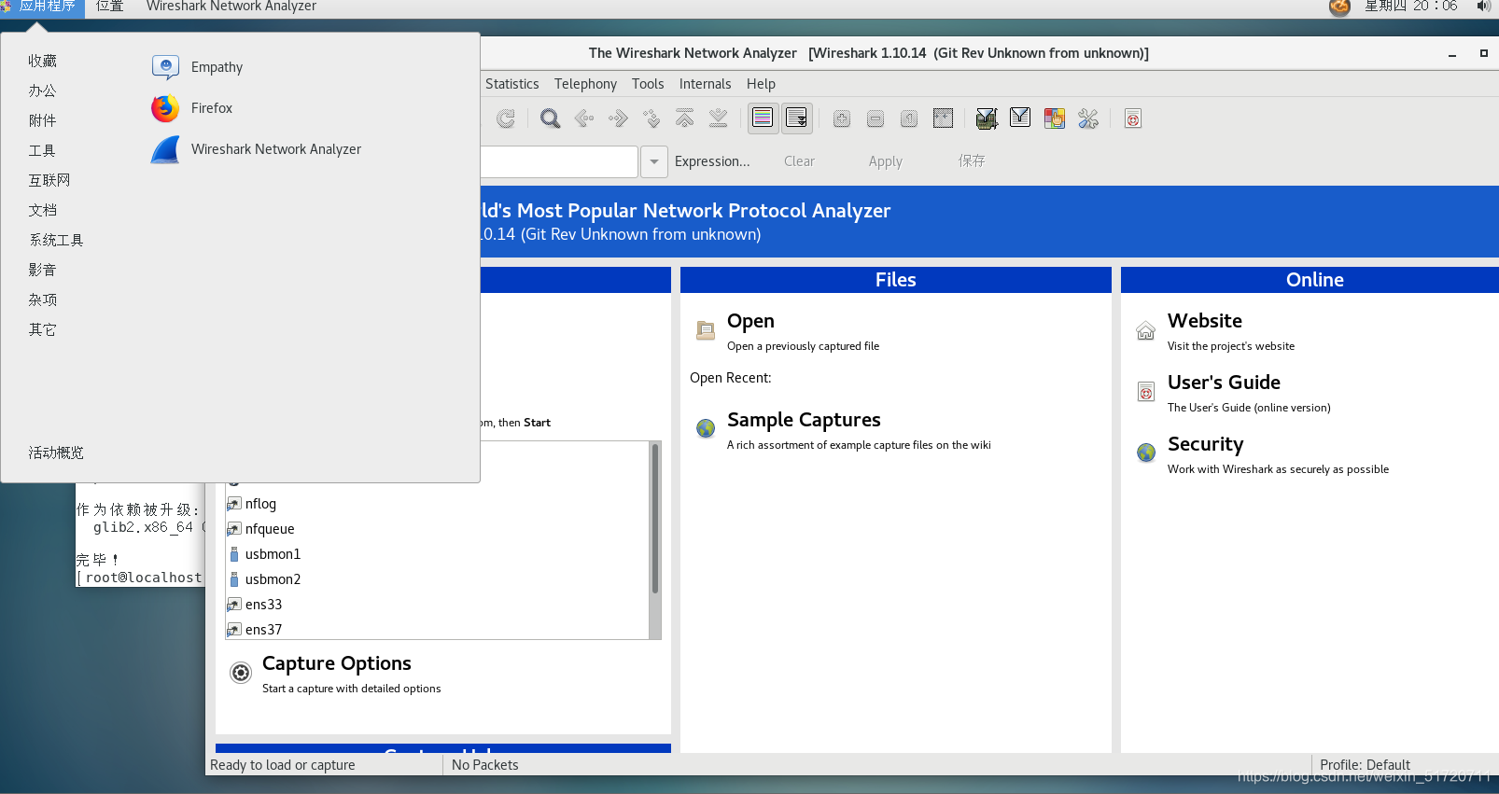
Task: Select the 互联网 category
Action: 49,180
